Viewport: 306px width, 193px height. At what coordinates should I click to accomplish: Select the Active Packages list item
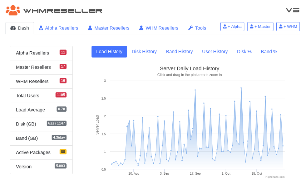[x=41, y=153]
